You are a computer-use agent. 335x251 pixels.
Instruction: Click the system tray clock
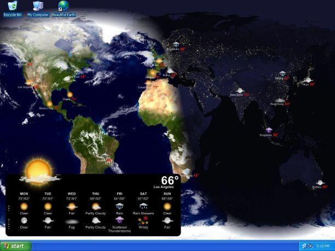click(322, 246)
